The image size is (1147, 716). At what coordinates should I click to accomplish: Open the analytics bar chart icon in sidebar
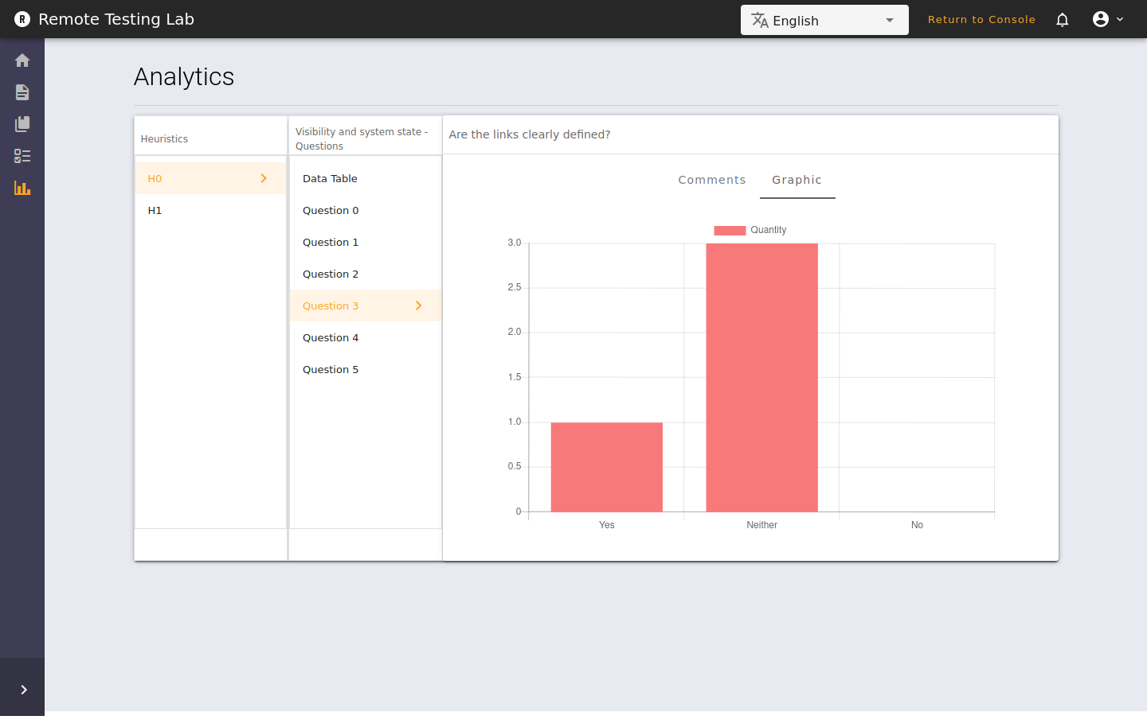click(x=22, y=188)
